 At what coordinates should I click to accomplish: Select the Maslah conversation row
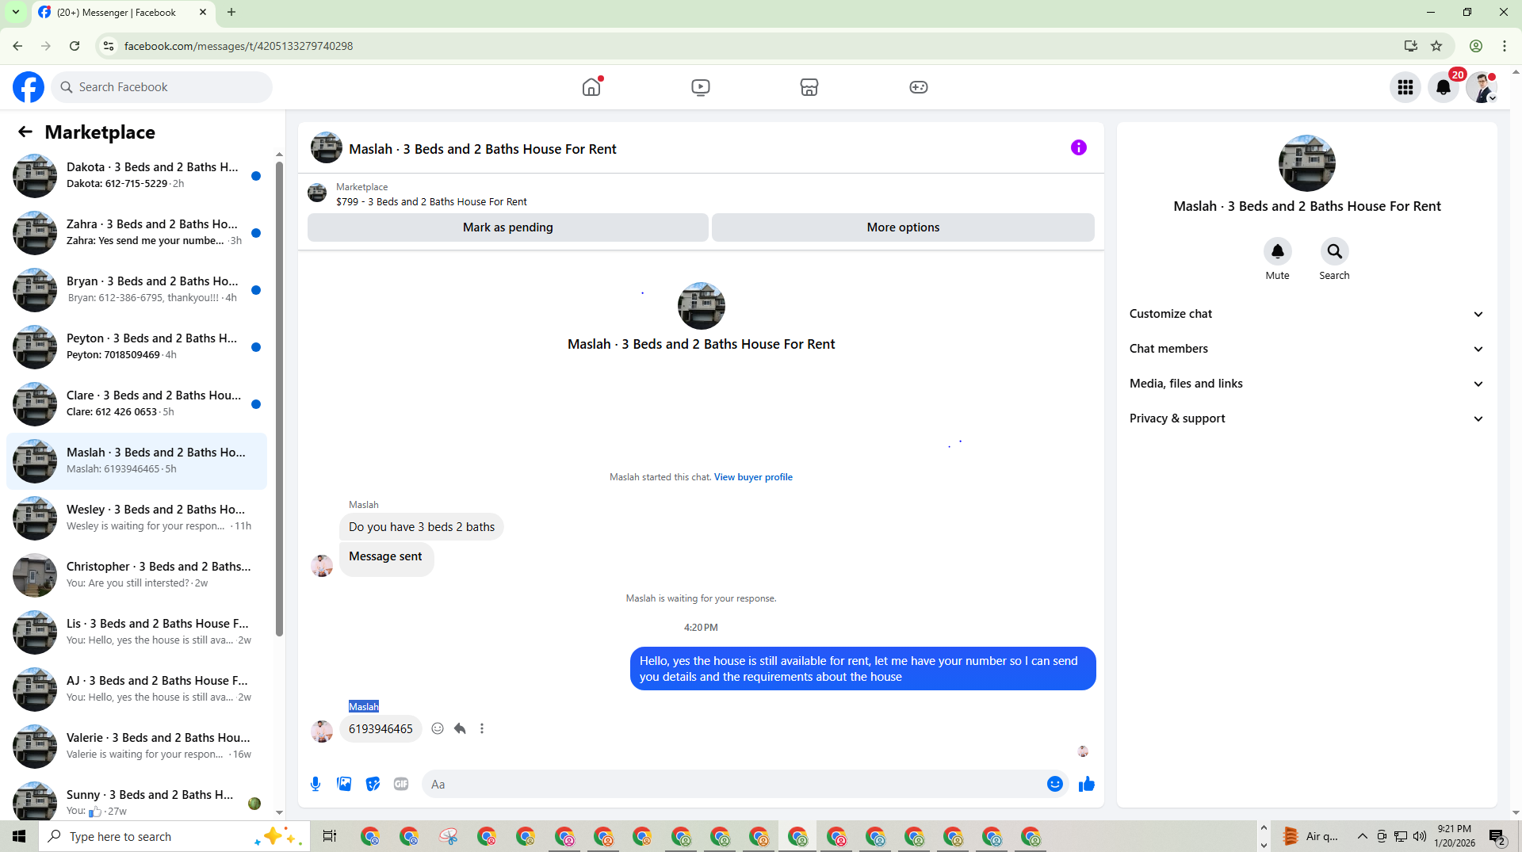click(136, 461)
